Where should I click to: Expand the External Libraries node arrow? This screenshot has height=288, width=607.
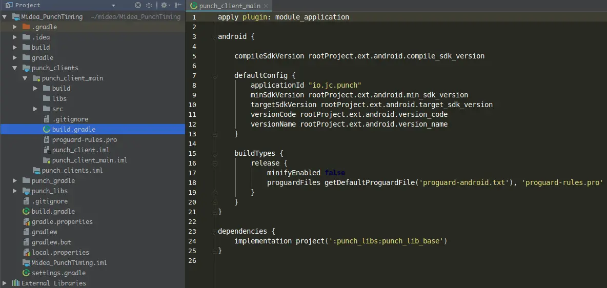(x=4, y=283)
